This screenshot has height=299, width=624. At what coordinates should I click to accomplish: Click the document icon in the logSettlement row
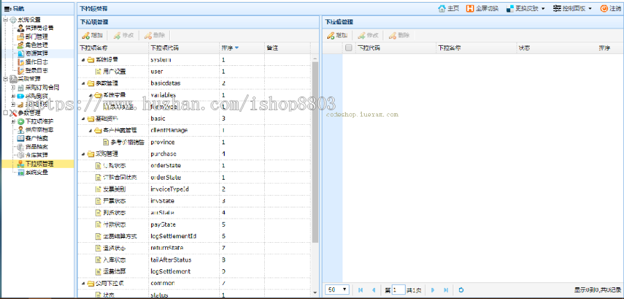[x=98, y=271]
